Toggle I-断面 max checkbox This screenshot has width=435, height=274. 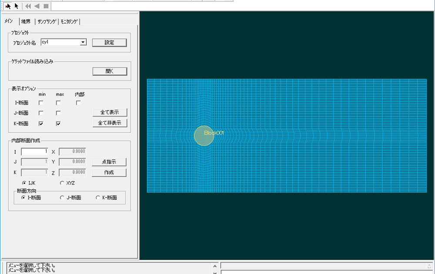point(58,103)
